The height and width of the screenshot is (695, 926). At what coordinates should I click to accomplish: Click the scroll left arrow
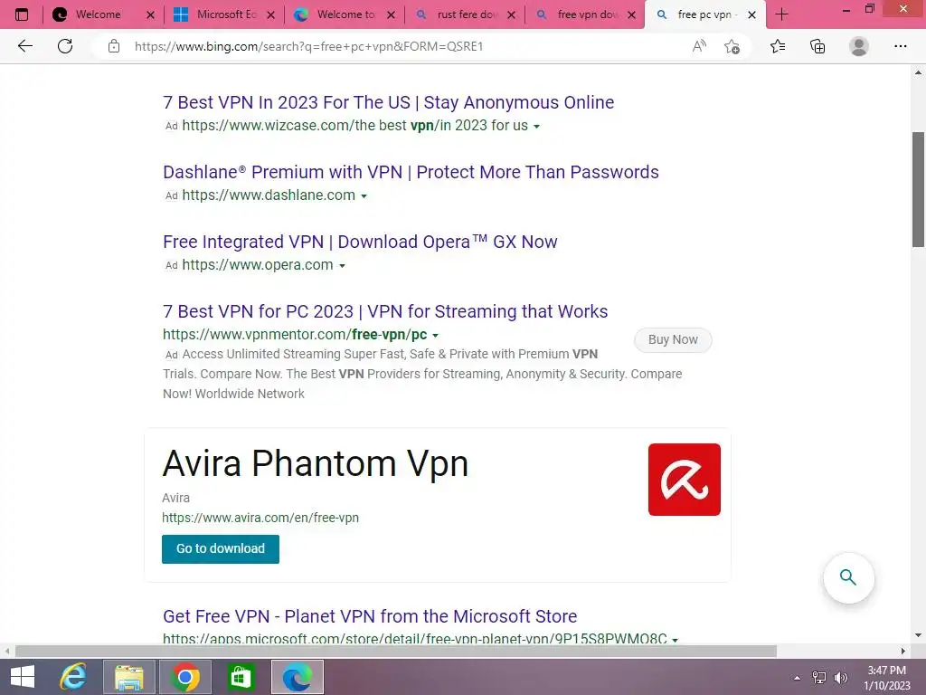(6, 651)
